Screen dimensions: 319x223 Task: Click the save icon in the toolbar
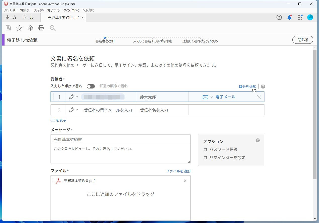point(8,28)
